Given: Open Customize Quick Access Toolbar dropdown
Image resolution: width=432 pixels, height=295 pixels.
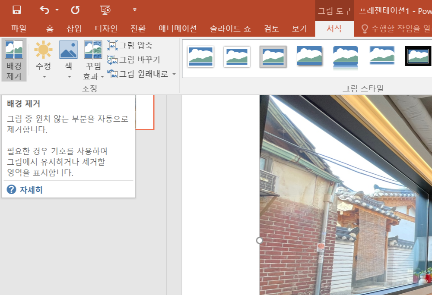Looking at the screenshot, I should coord(135,10).
